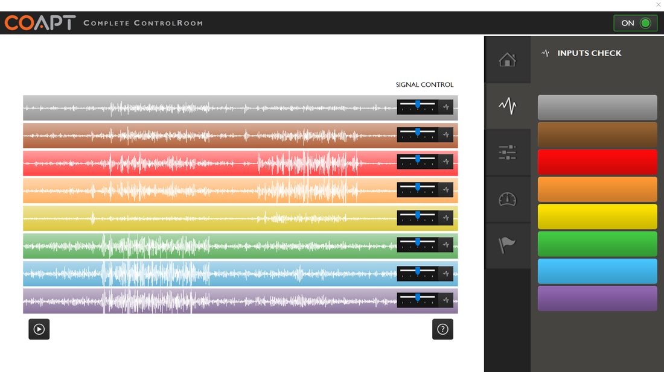Image resolution: width=664 pixels, height=372 pixels.
Task: Open the Home sidebar tab
Action: click(507, 60)
